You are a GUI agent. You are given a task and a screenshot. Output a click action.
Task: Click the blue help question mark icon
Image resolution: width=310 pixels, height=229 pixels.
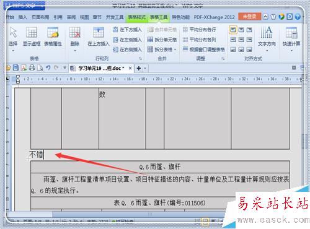(x=298, y=17)
